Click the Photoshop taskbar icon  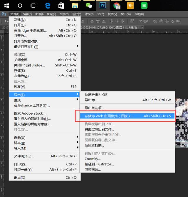click(x=103, y=5)
